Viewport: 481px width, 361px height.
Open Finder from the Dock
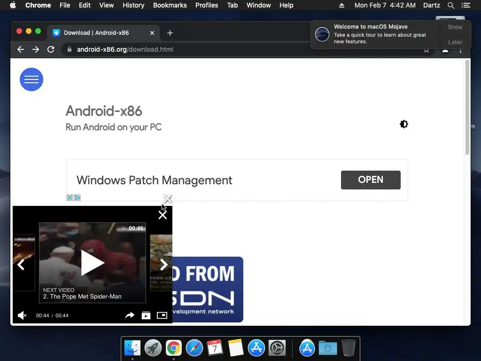tap(132, 348)
